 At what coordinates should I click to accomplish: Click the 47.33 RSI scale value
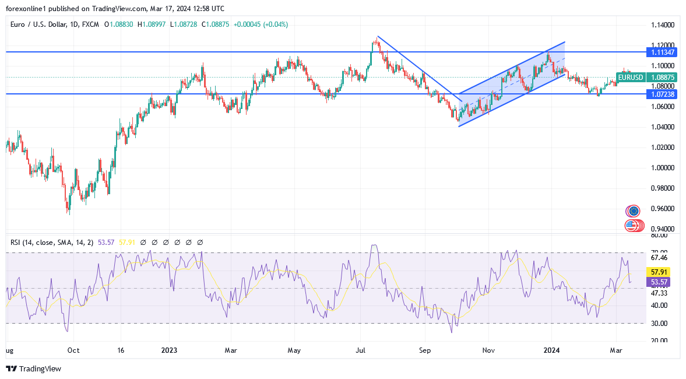[659, 293]
